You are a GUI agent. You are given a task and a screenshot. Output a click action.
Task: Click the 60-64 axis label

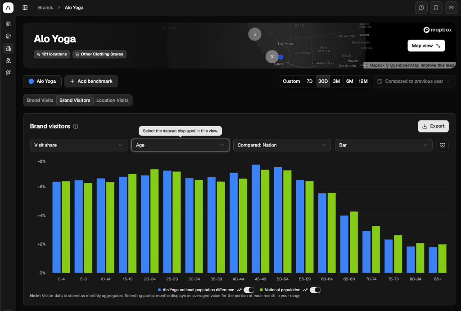pos(327,279)
